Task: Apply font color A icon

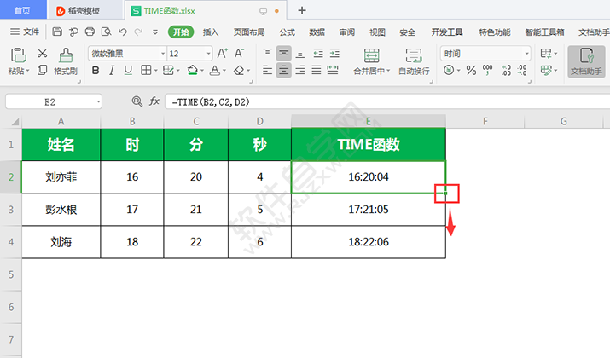Action: click(215, 71)
